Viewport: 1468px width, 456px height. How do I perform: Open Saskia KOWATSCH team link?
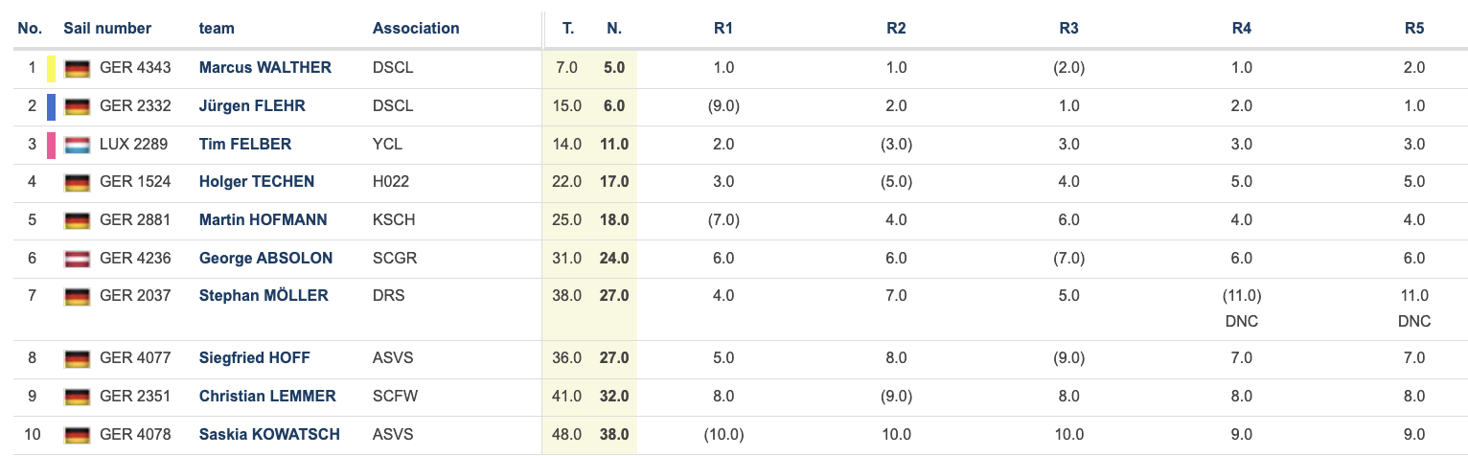pos(269,434)
